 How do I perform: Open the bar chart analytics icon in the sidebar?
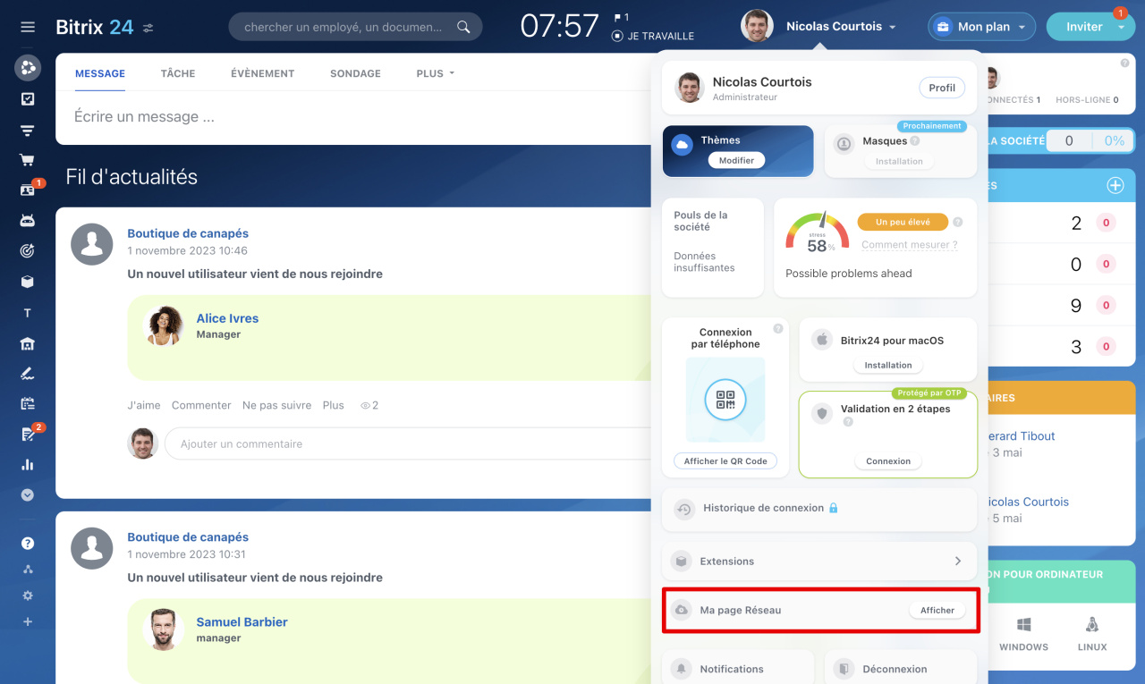28,465
